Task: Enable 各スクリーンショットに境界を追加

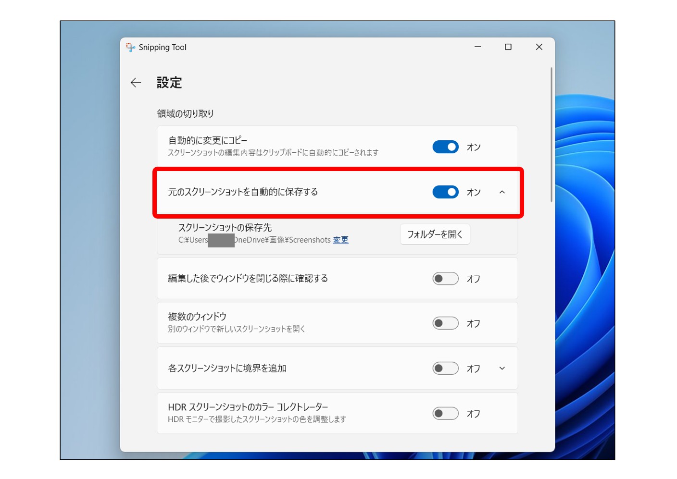Action: click(445, 368)
